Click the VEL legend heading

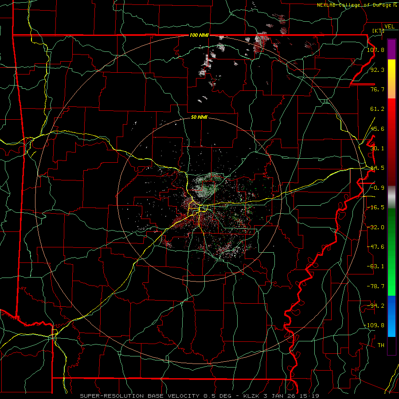[389, 27]
